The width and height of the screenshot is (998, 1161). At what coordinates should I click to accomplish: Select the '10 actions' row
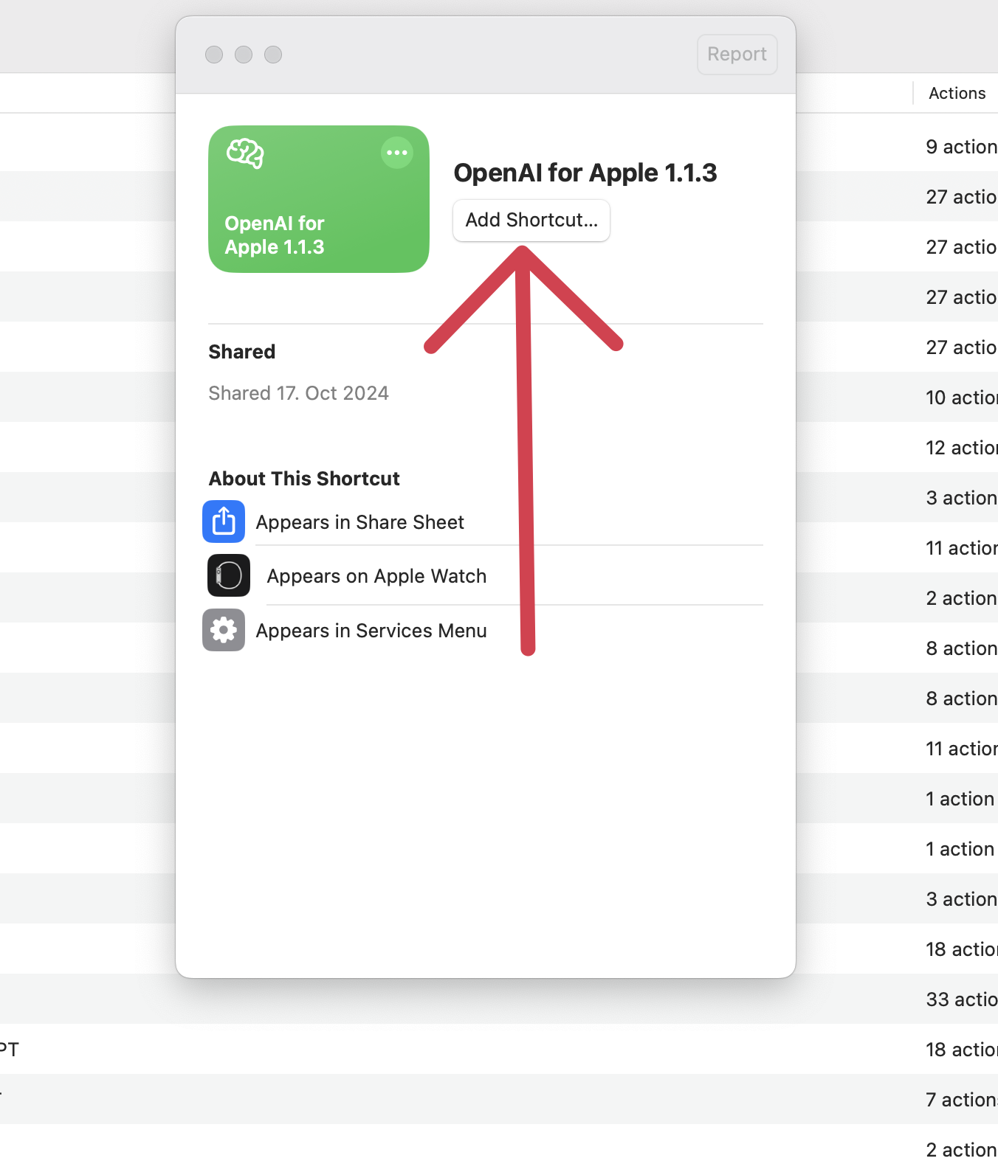499,398
